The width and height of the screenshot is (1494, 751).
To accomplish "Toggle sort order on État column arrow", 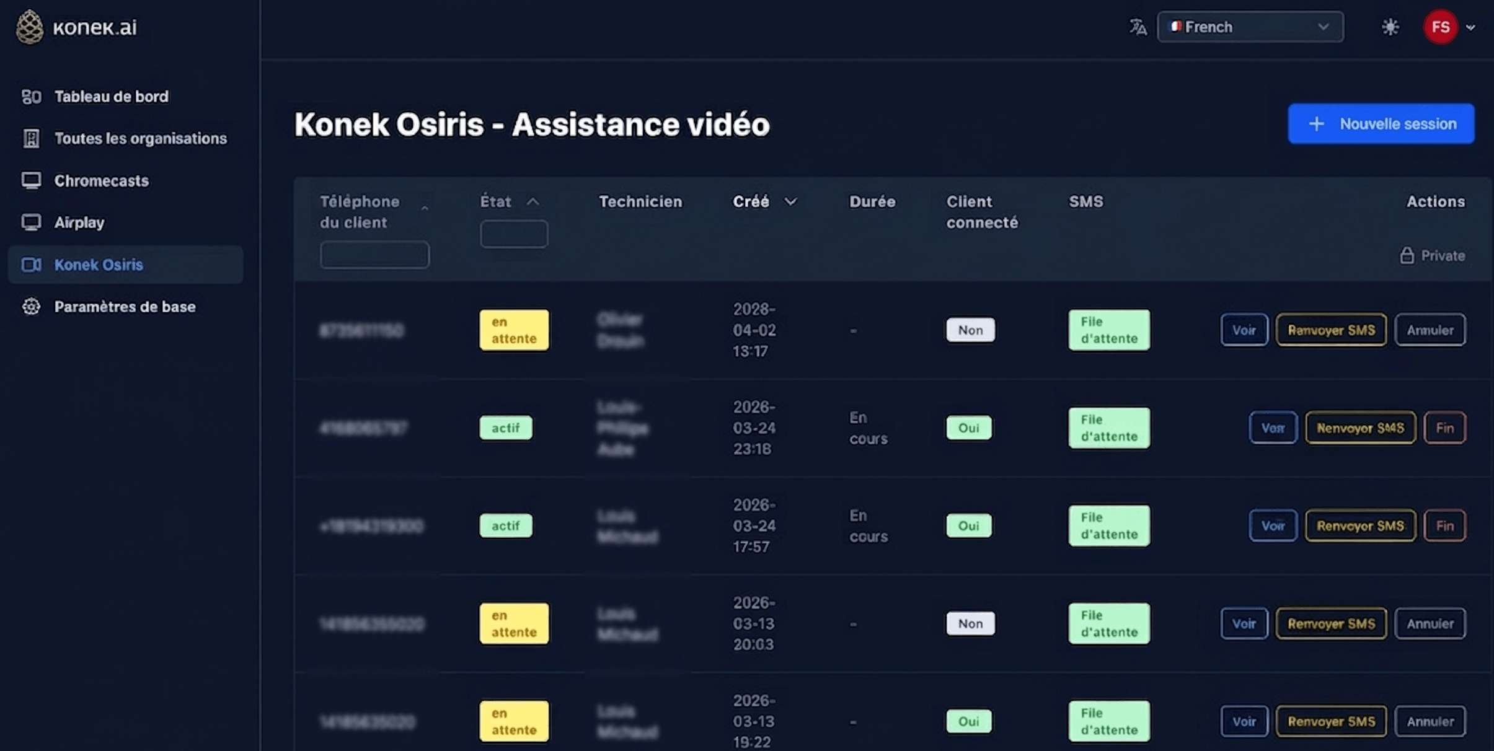I will click(x=533, y=201).
